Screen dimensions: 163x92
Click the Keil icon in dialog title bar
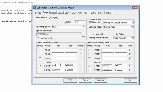tap(35, 8)
